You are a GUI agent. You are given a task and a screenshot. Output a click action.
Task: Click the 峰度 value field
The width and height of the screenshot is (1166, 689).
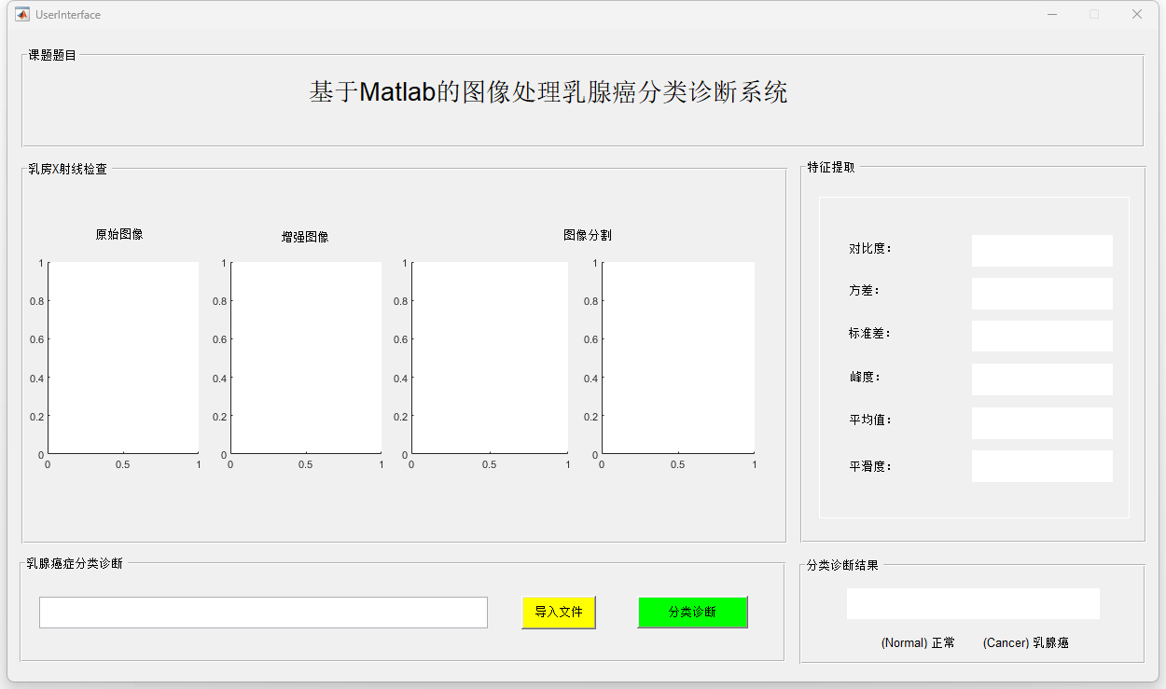[x=1042, y=379]
